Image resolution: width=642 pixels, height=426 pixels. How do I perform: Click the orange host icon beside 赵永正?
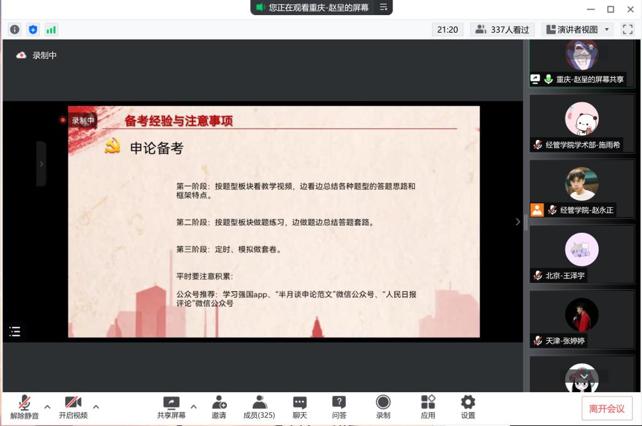pyautogui.click(x=537, y=210)
